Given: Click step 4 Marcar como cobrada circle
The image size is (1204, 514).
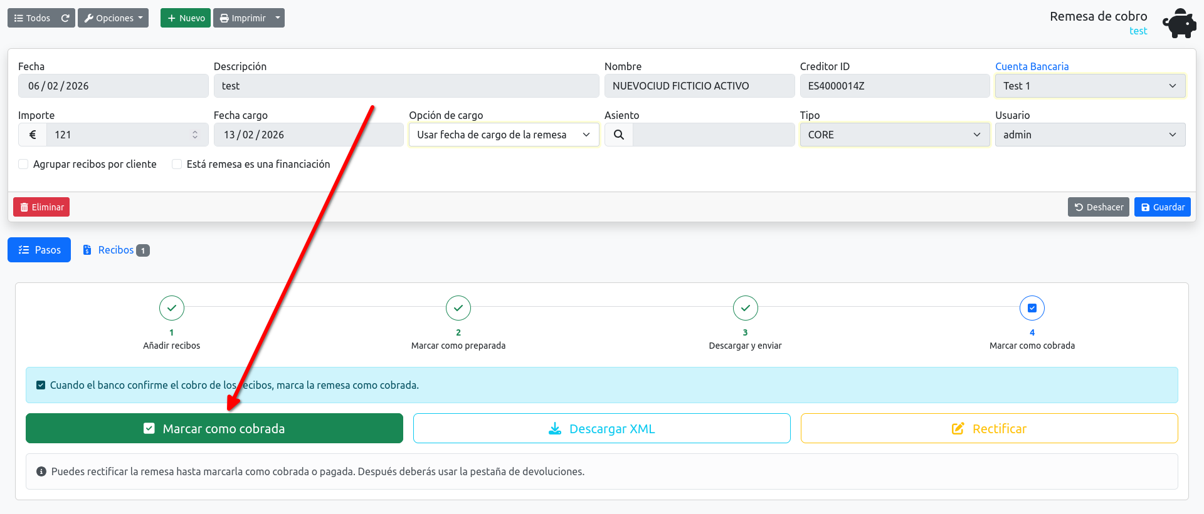Looking at the screenshot, I should (x=1032, y=308).
